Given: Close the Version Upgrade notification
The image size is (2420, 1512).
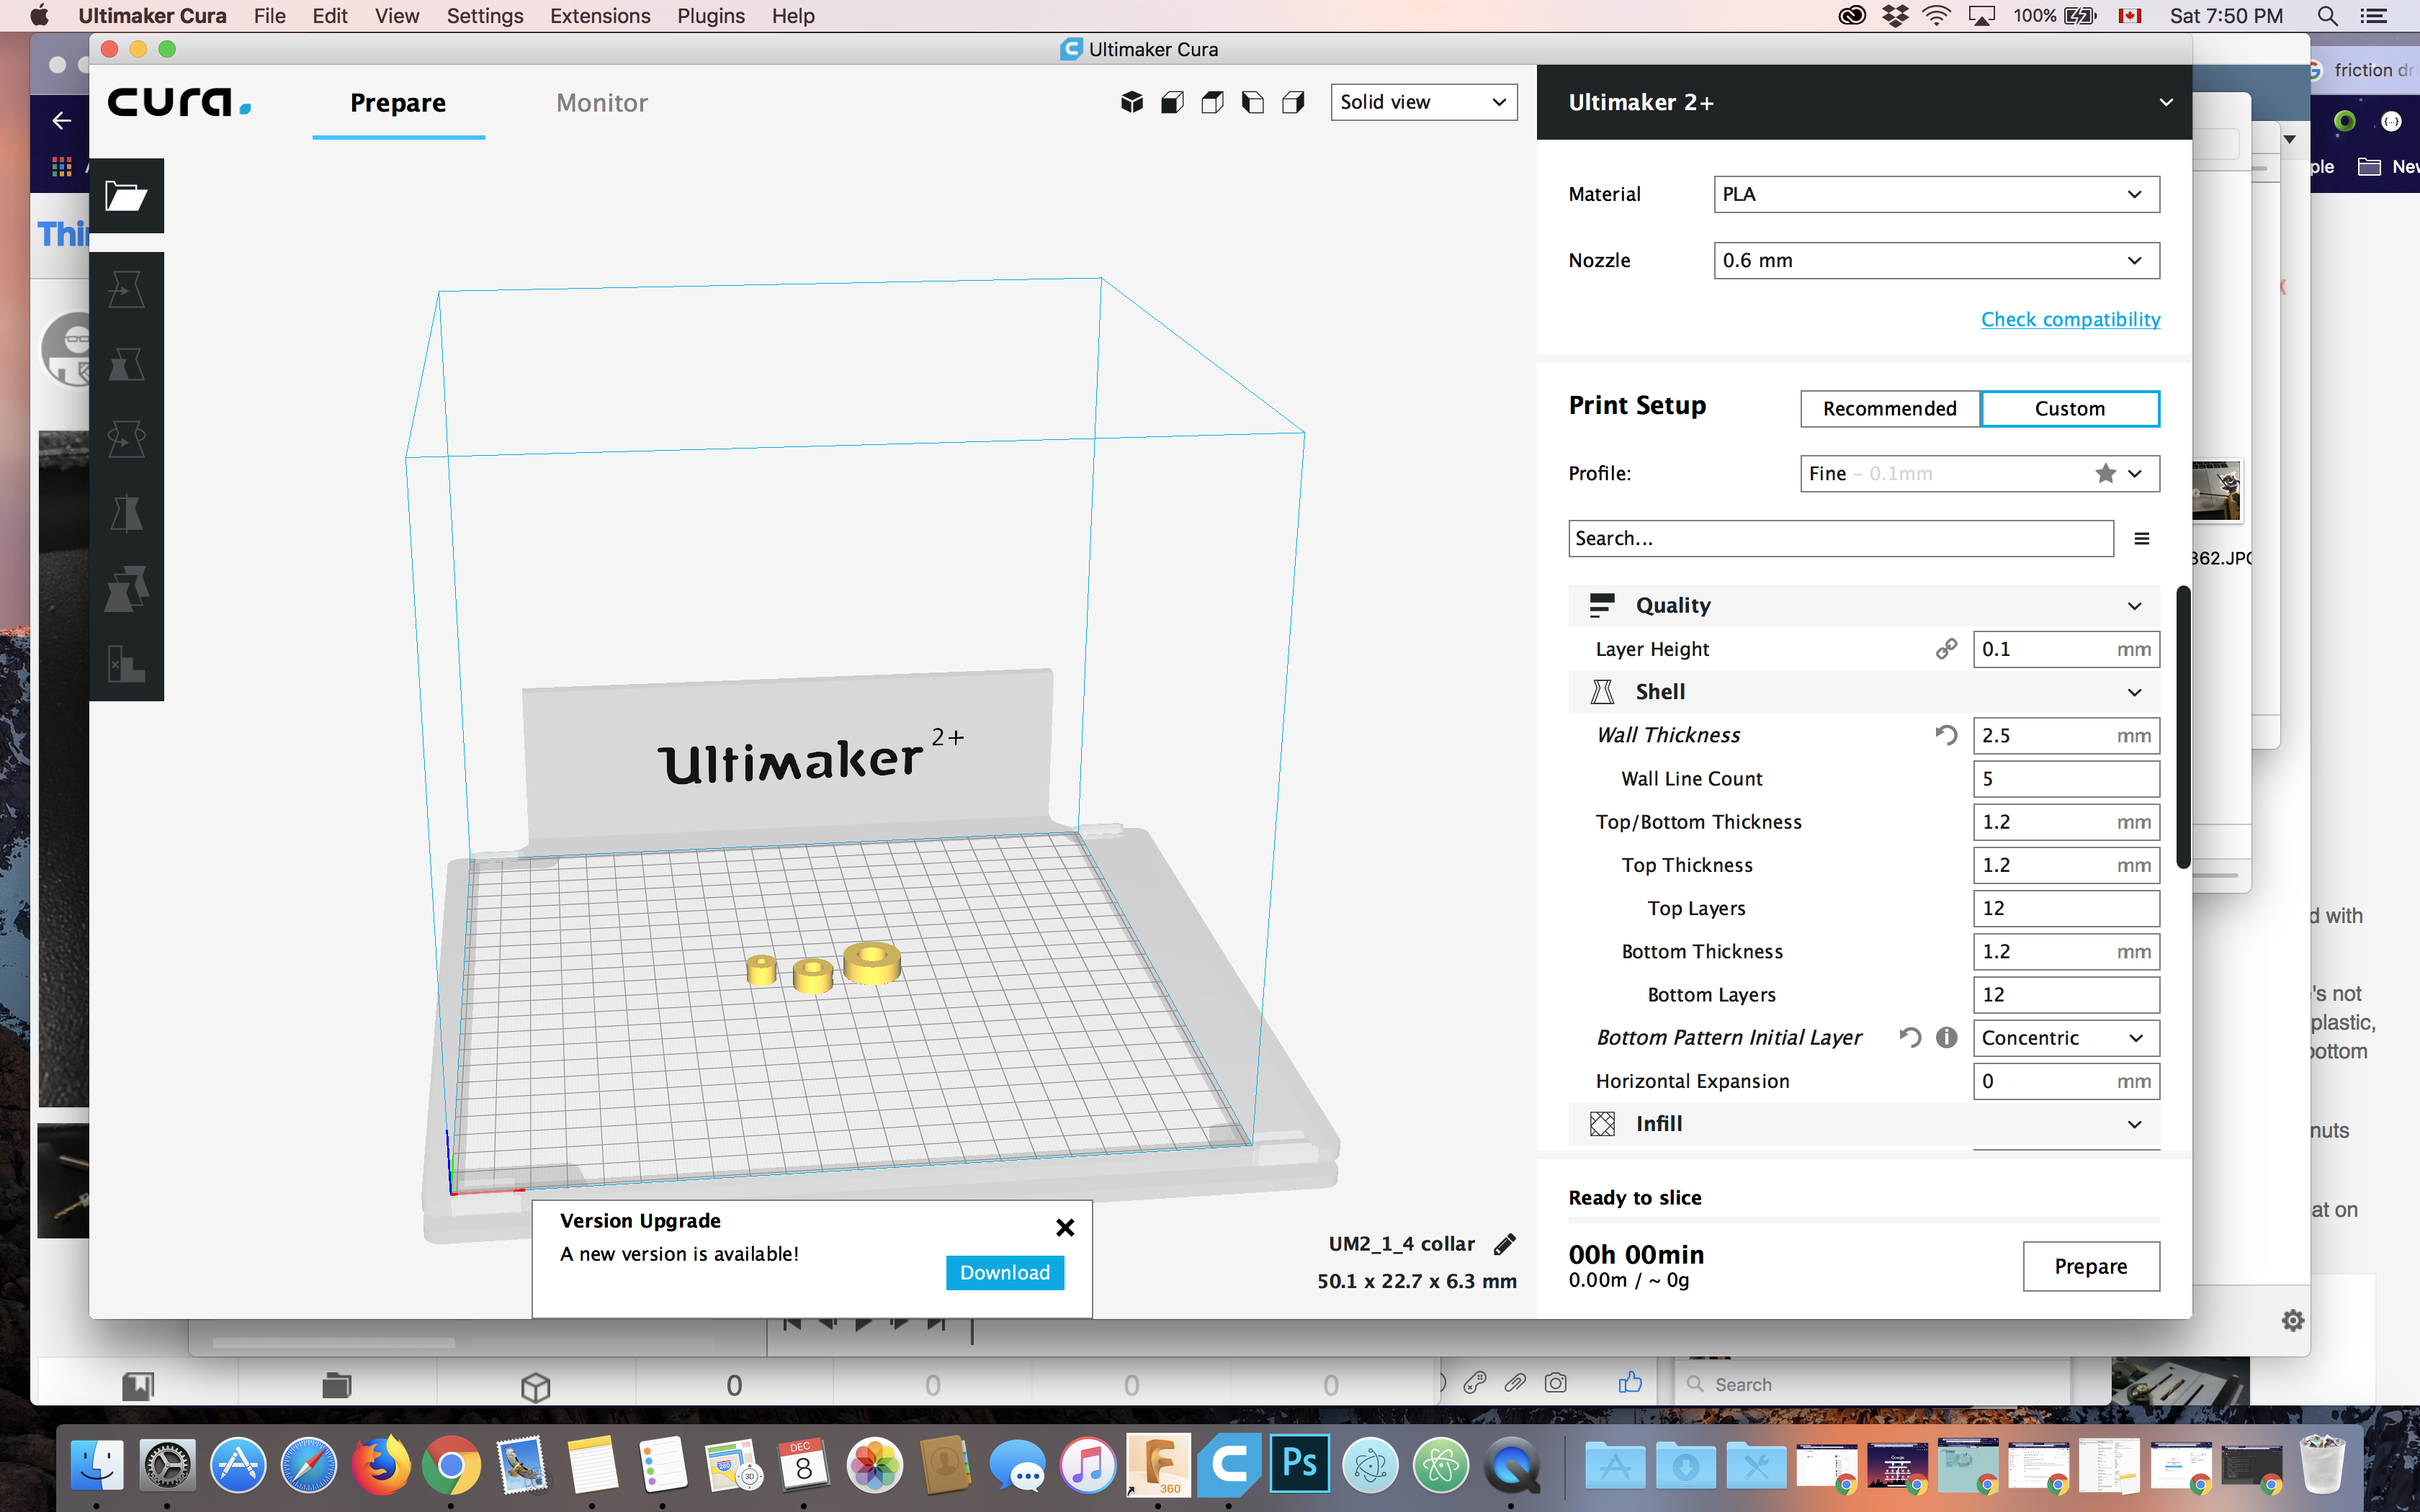Looking at the screenshot, I should 1065,1227.
